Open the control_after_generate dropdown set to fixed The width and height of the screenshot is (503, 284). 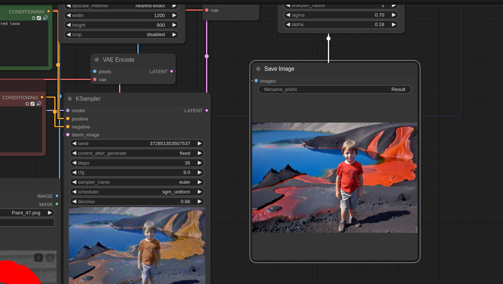[x=137, y=153]
